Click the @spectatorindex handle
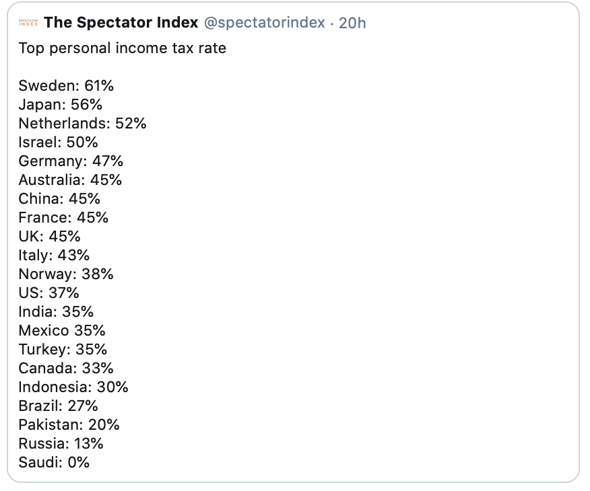The width and height of the screenshot is (590, 491). [265, 23]
